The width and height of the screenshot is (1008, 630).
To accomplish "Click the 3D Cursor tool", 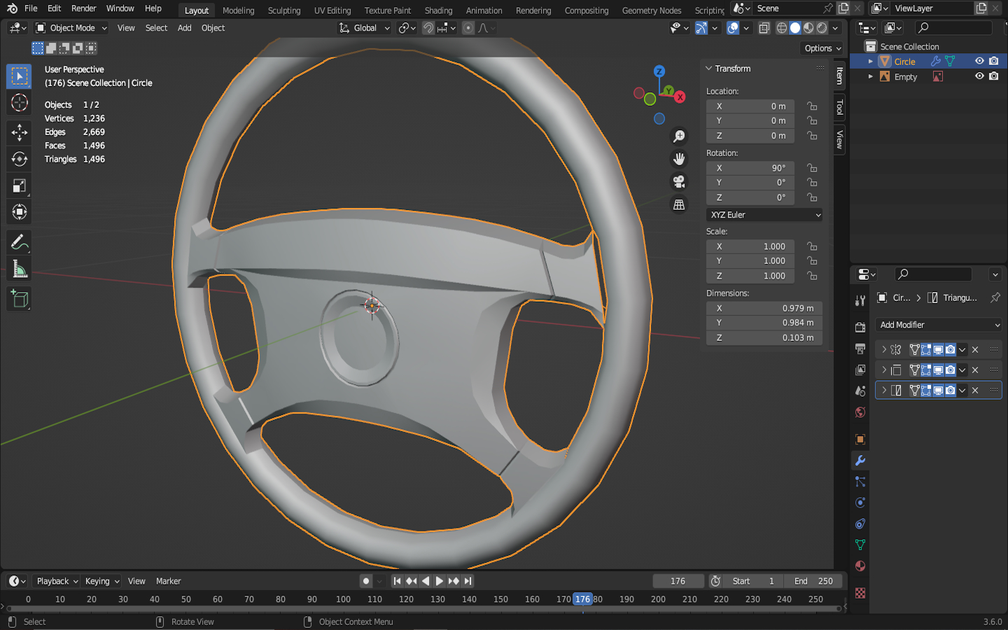I will click(x=19, y=103).
